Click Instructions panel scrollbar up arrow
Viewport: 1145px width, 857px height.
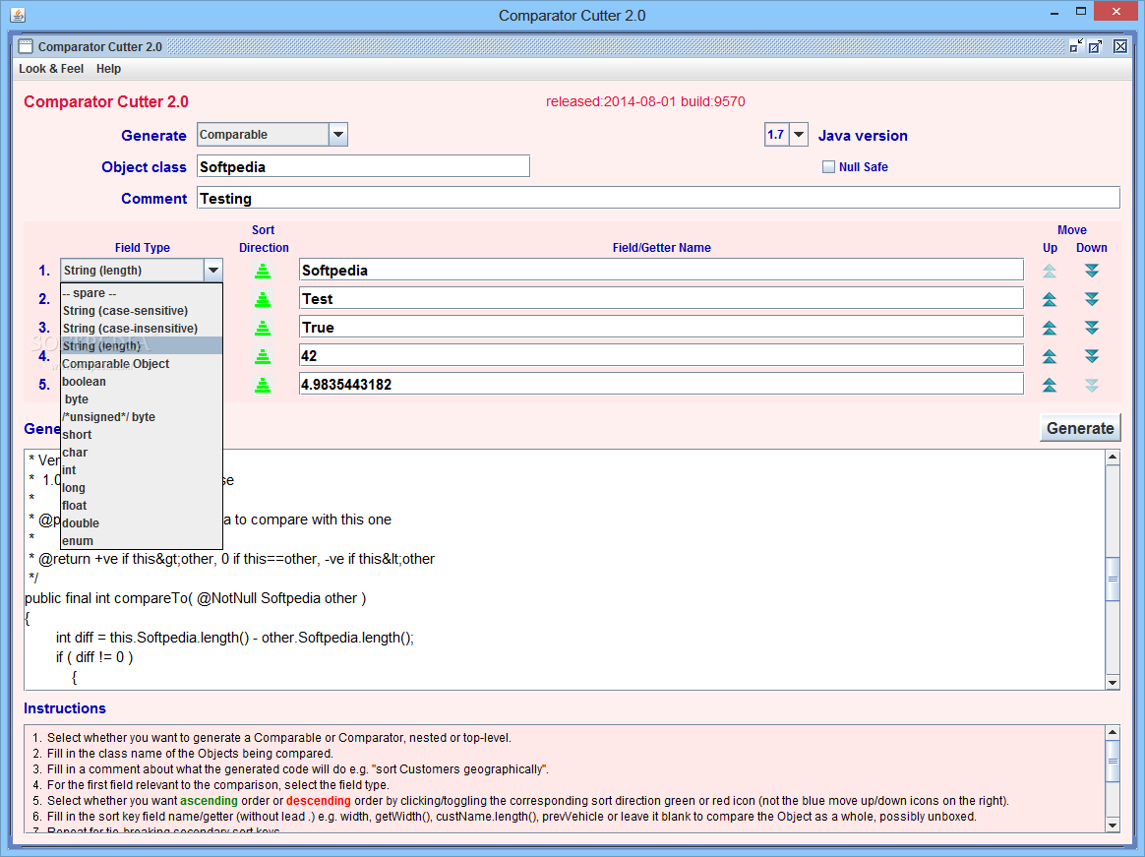1113,733
